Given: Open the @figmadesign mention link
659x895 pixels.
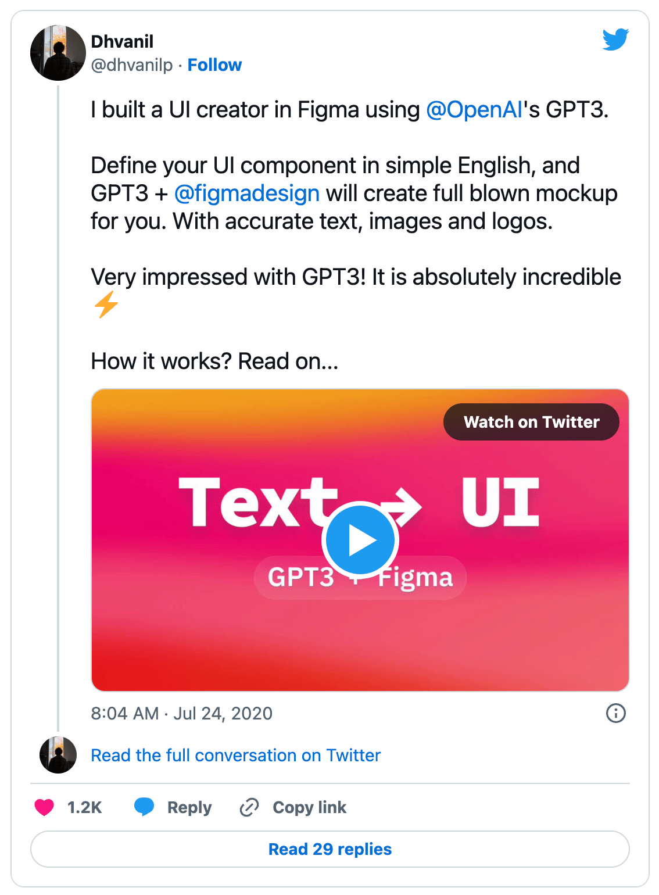Looking at the screenshot, I should tap(247, 194).
